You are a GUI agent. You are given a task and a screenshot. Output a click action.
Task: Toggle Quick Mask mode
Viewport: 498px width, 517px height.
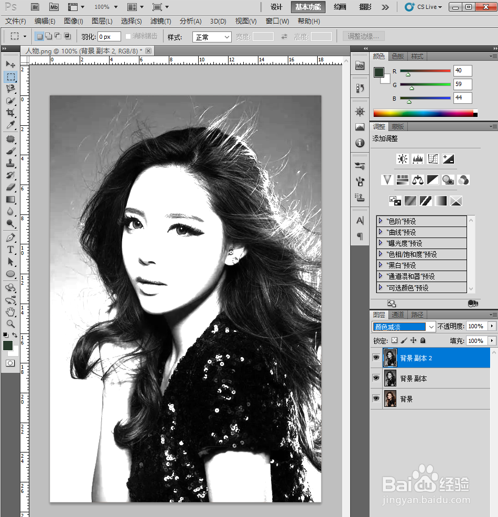(x=10, y=363)
